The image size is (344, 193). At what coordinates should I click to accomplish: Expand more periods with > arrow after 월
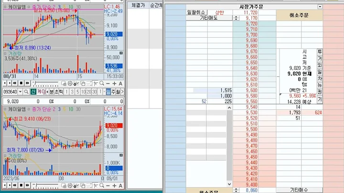122,92
